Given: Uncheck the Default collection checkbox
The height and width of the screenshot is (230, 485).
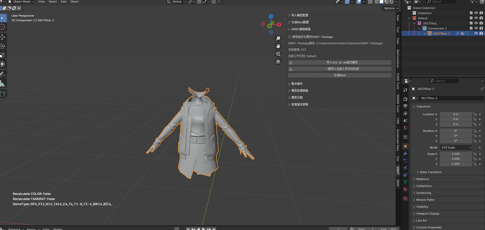Looking at the screenshot, I should pyautogui.click(x=471, y=18).
